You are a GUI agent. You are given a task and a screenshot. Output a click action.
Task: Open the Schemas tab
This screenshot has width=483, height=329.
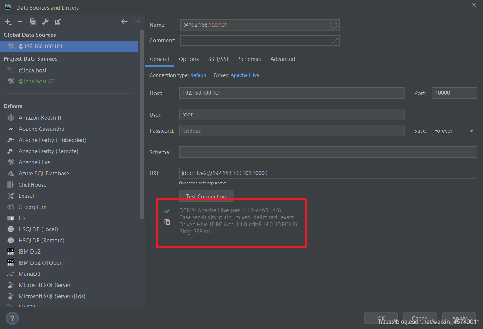coord(249,59)
